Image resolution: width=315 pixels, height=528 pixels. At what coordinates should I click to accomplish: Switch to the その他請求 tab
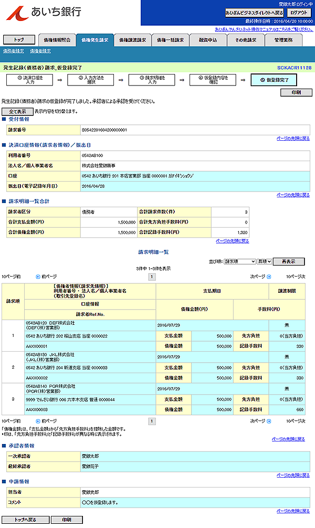click(246, 40)
